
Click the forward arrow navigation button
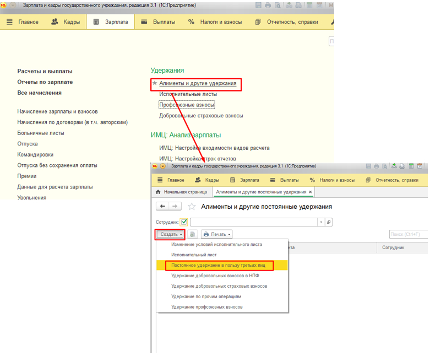(175, 206)
